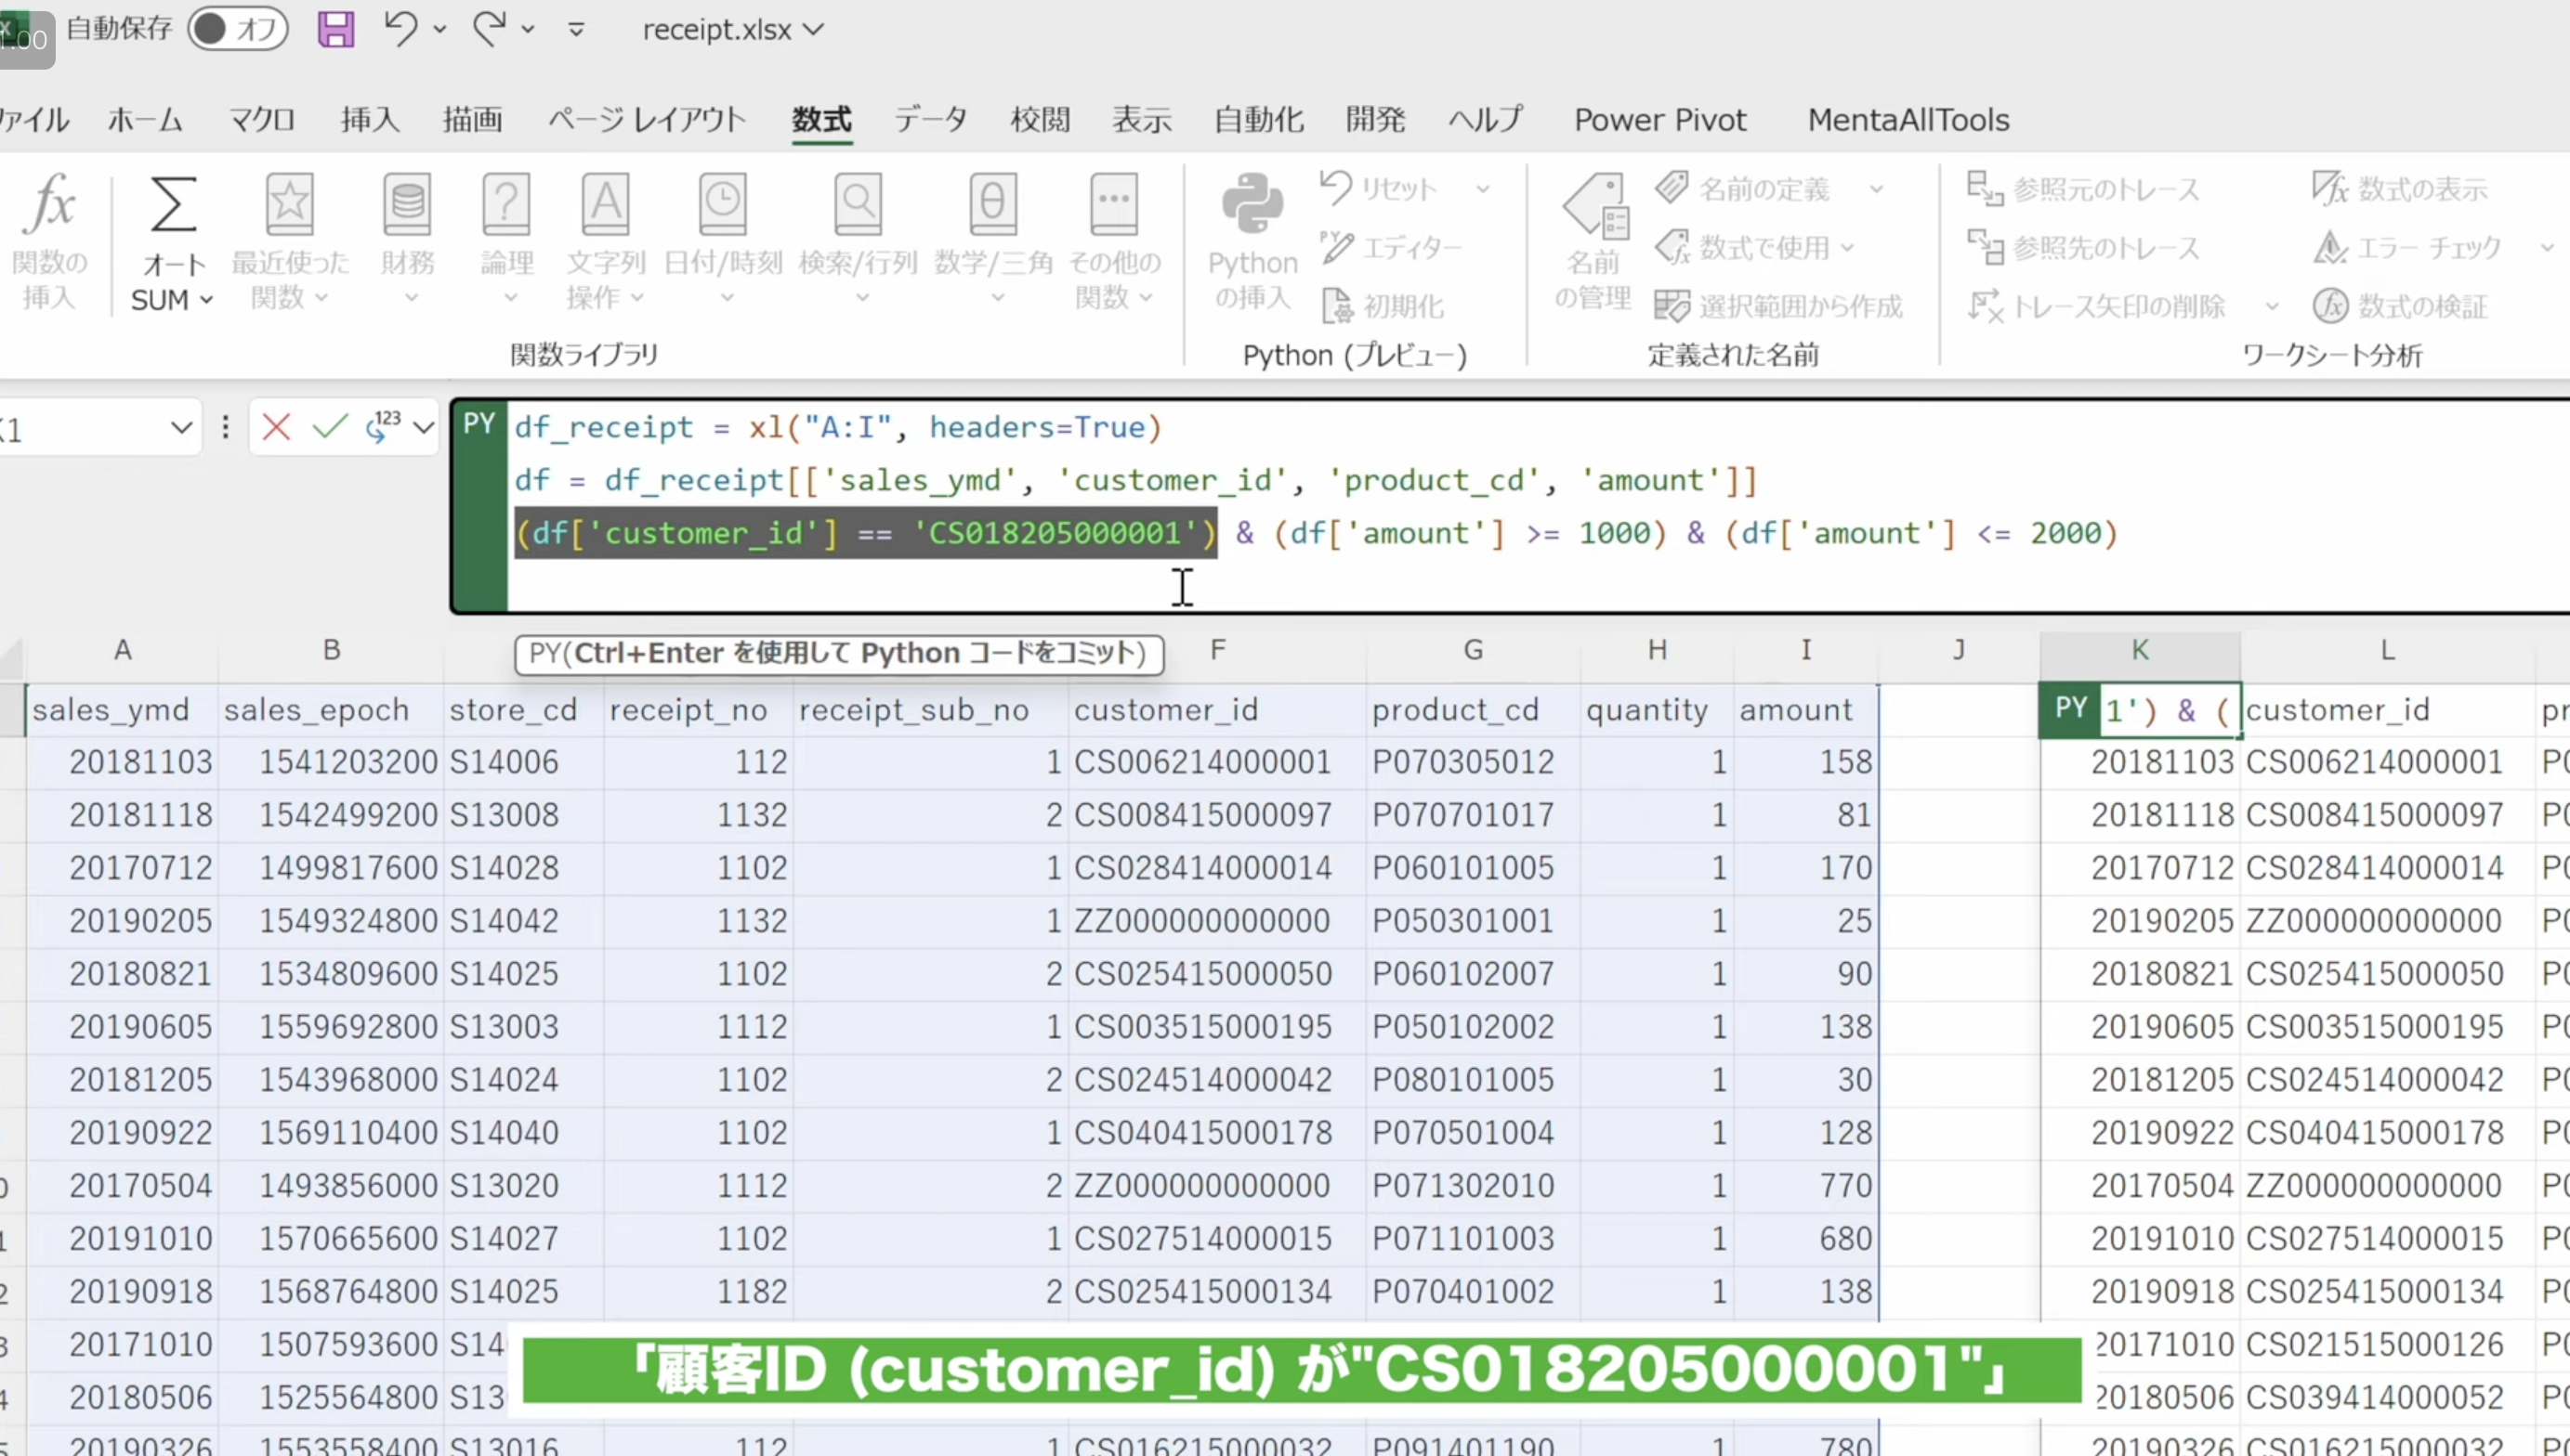Select column A header
2570x1456 pixels.
pyautogui.click(x=122, y=651)
